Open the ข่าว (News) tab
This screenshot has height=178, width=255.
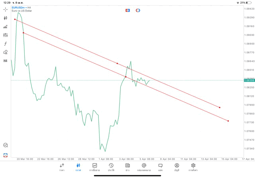click(x=127, y=167)
